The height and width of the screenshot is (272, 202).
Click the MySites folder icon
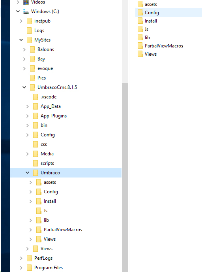(29, 40)
